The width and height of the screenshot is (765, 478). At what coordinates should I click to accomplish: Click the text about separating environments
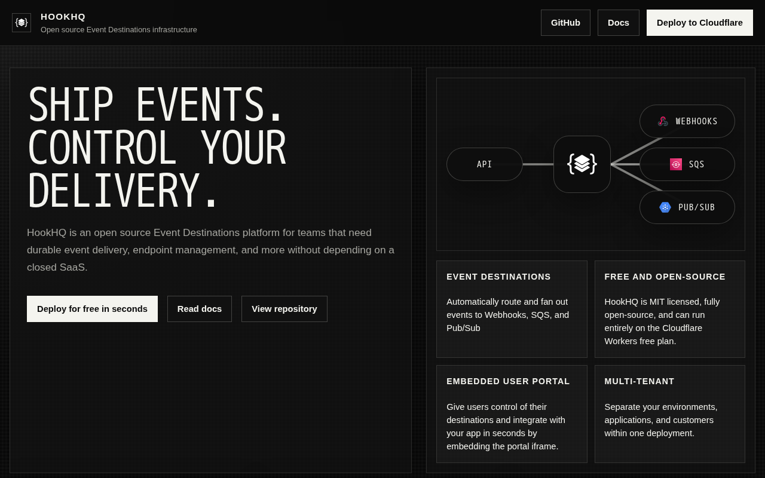click(x=661, y=420)
